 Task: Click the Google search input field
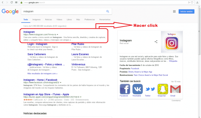63,12
